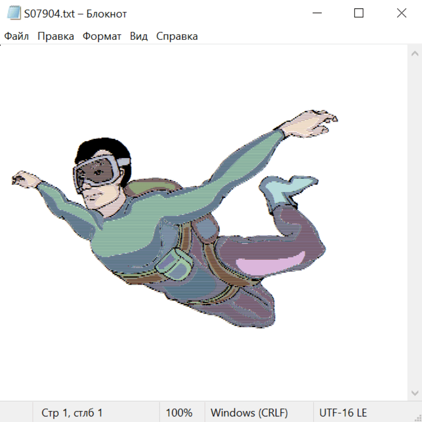This screenshot has height=422, width=422.
Task: Click the Notepad icon in title bar
Action: click(x=14, y=14)
